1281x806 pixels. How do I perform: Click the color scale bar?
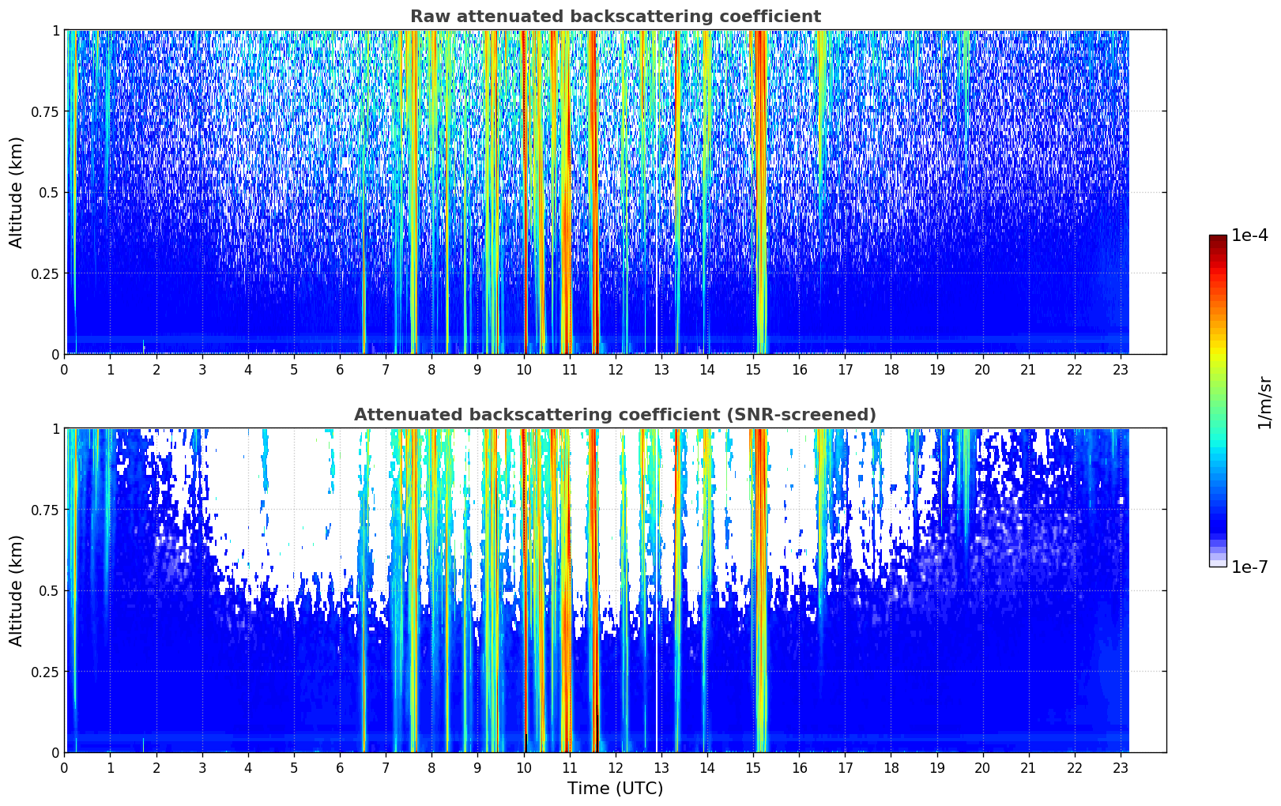pyautogui.click(x=1218, y=401)
